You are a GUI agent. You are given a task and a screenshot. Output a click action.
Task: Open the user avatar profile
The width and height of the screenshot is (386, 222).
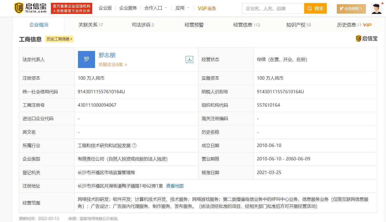[376, 9]
